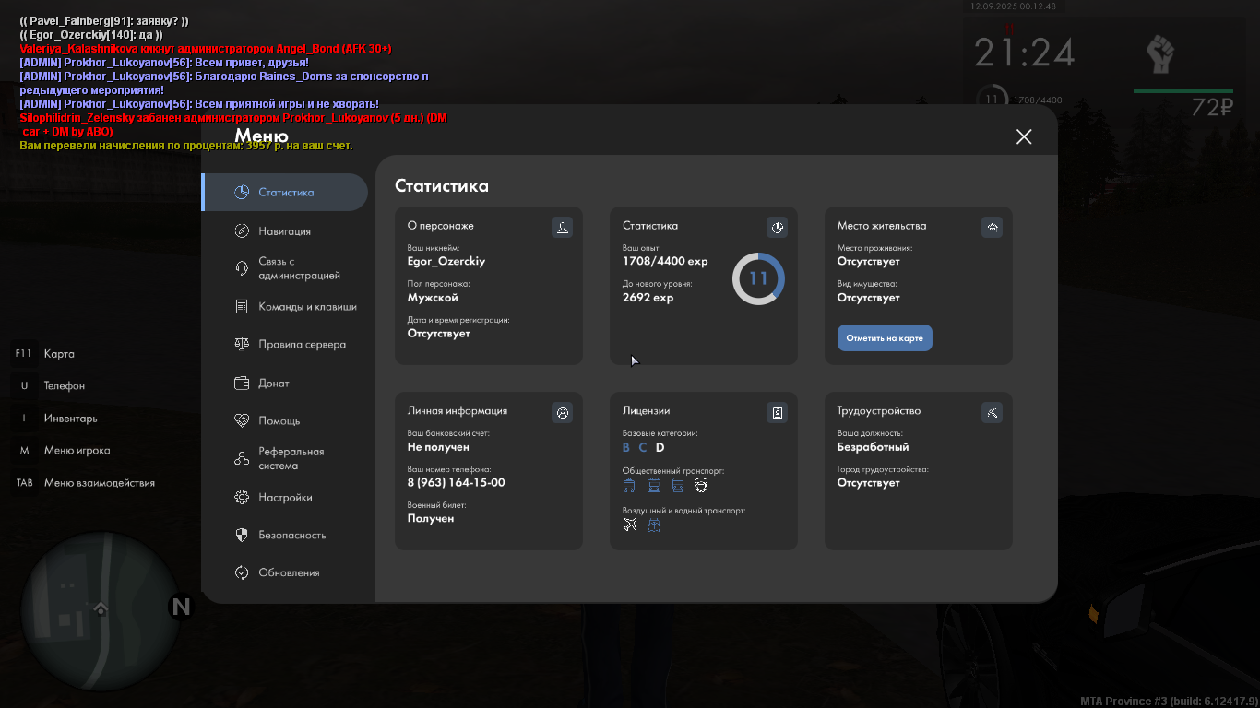
Task: Click the airplane license icon
Action: (630, 525)
